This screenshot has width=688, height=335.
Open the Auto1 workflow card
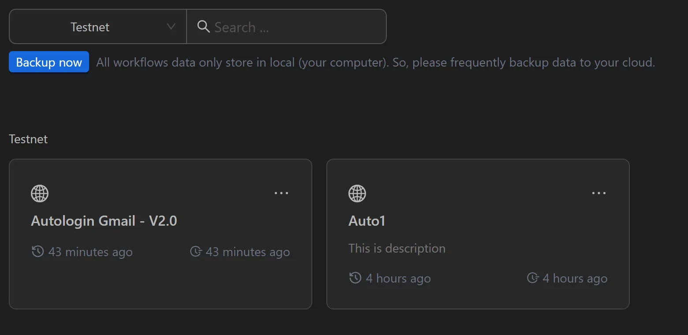(478, 234)
